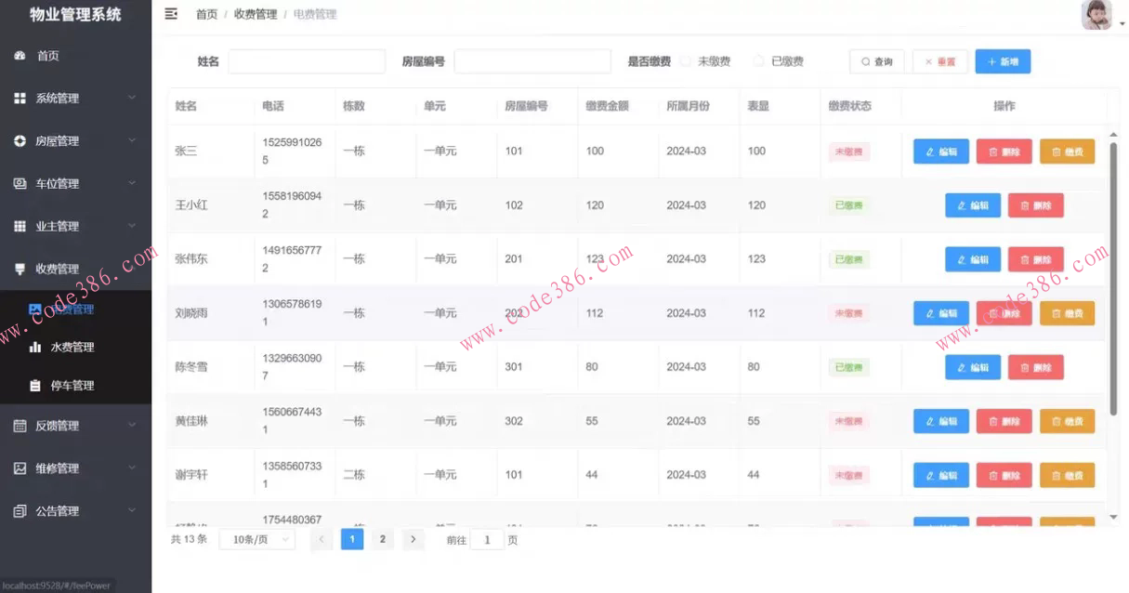Click the blue 新增 button

click(x=1002, y=61)
